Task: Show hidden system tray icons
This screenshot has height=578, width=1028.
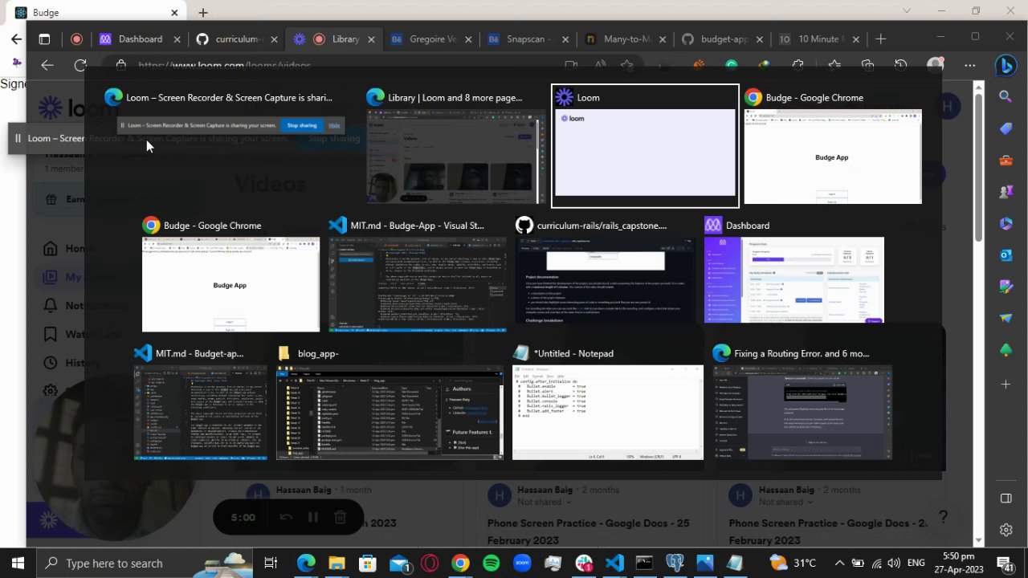Action: pyautogui.click(x=839, y=563)
